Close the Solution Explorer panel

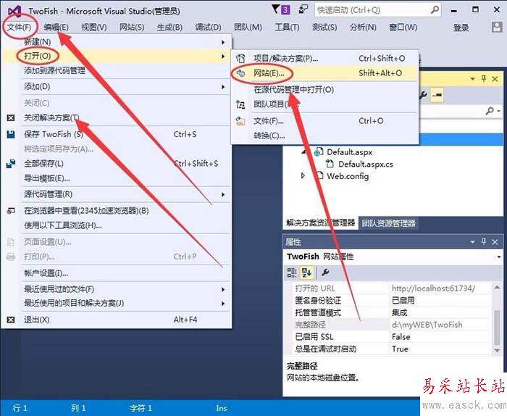pos(495,79)
